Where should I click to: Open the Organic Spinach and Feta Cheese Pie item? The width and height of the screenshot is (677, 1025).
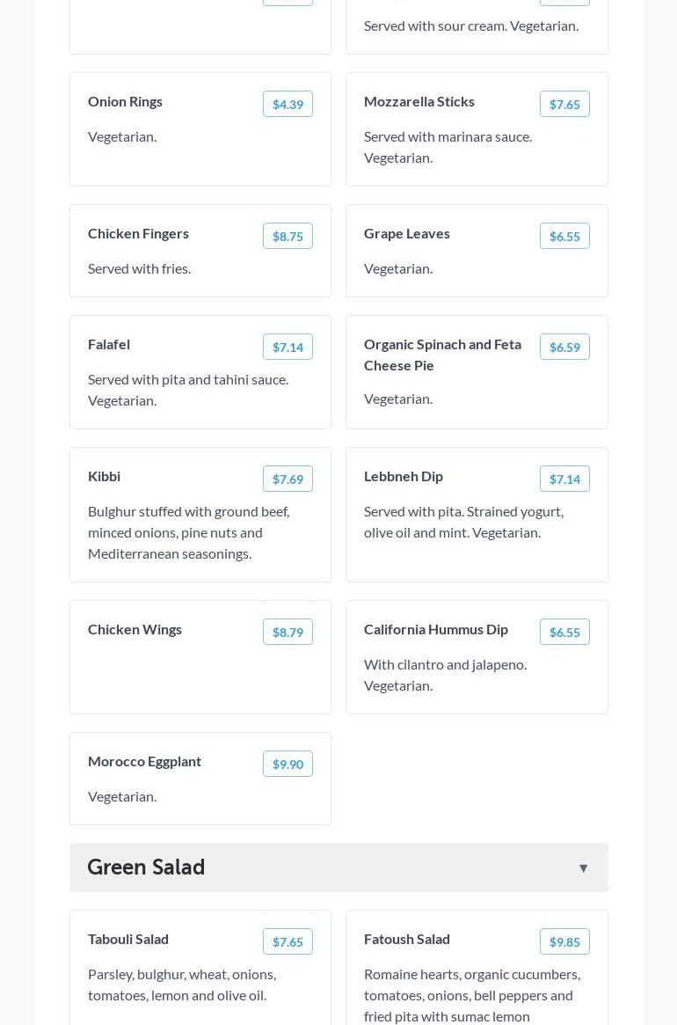pyautogui.click(x=442, y=355)
